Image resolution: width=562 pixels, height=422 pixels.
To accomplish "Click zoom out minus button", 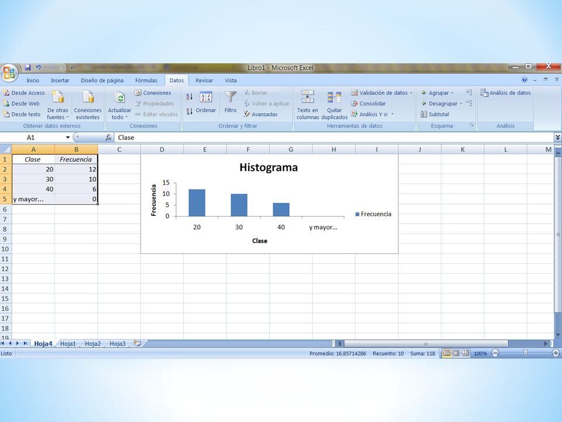I will coord(495,353).
